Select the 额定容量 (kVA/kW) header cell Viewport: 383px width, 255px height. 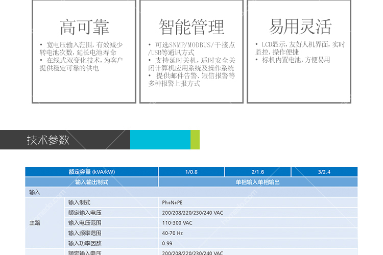pos(92,172)
